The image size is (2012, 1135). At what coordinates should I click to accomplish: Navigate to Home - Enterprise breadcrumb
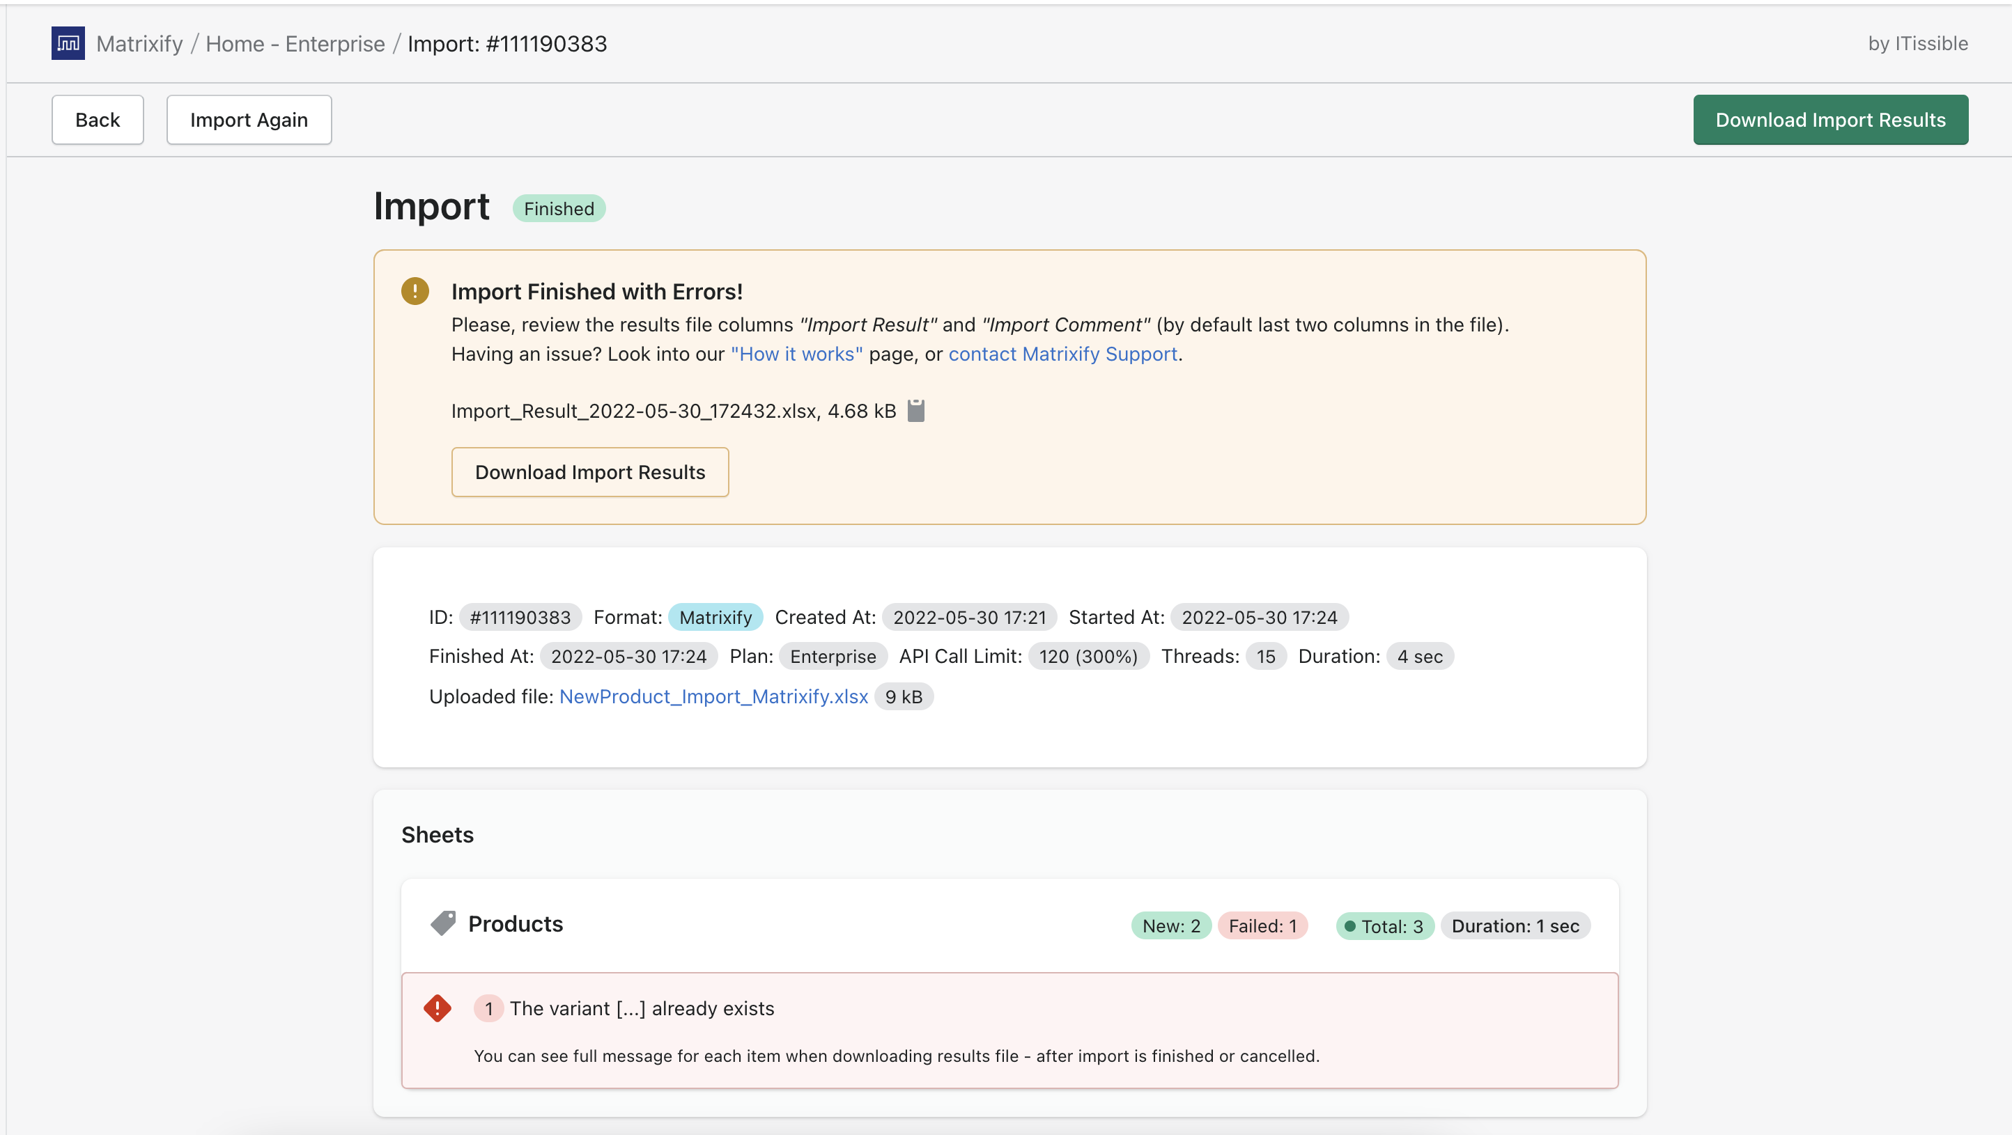tap(295, 44)
